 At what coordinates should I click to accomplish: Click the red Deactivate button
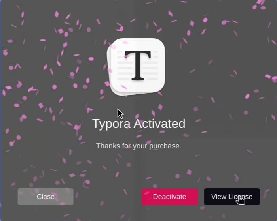click(170, 197)
